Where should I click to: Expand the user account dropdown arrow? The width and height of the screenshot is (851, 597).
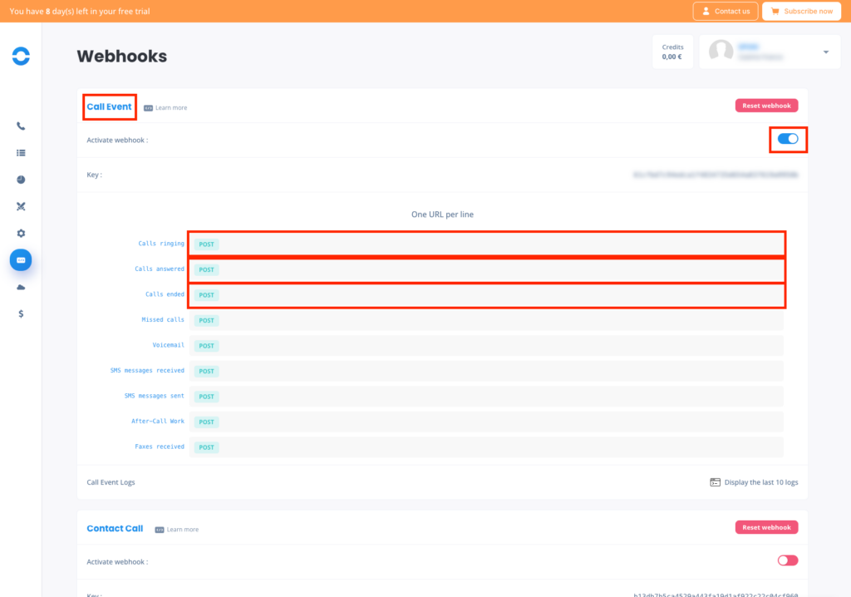825,52
